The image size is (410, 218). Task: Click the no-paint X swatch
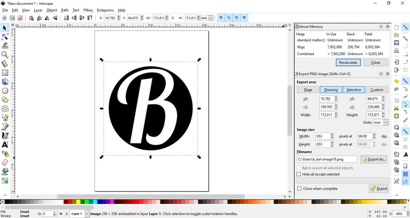2,202
